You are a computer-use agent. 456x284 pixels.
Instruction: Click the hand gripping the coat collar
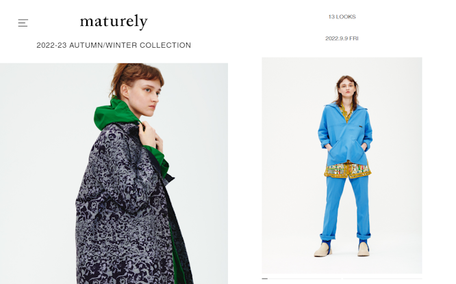(x=150, y=135)
